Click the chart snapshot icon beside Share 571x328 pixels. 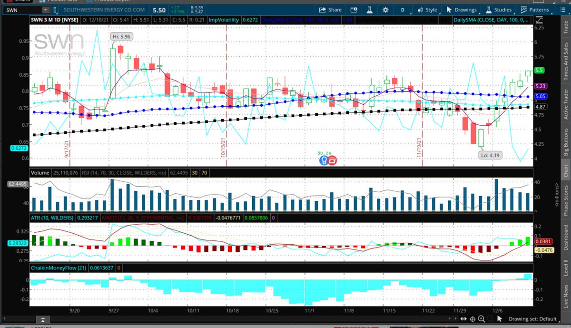pyautogui.click(x=354, y=10)
